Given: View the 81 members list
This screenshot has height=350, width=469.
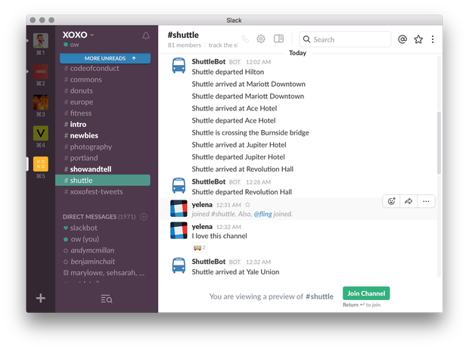Looking at the screenshot, I should (185, 45).
